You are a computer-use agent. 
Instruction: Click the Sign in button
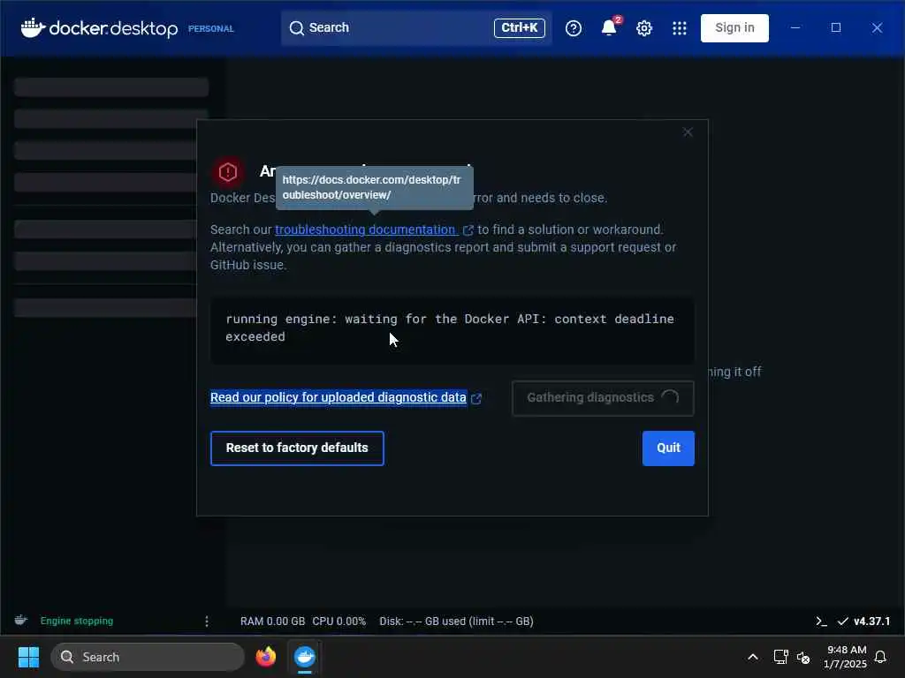(x=734, y=27)
